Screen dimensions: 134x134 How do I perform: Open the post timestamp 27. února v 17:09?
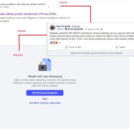pyautogui.click(x=92, y=29)
